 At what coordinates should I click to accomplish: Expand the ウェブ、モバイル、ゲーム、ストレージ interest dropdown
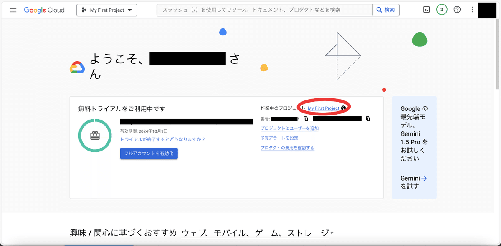(257, 233)
